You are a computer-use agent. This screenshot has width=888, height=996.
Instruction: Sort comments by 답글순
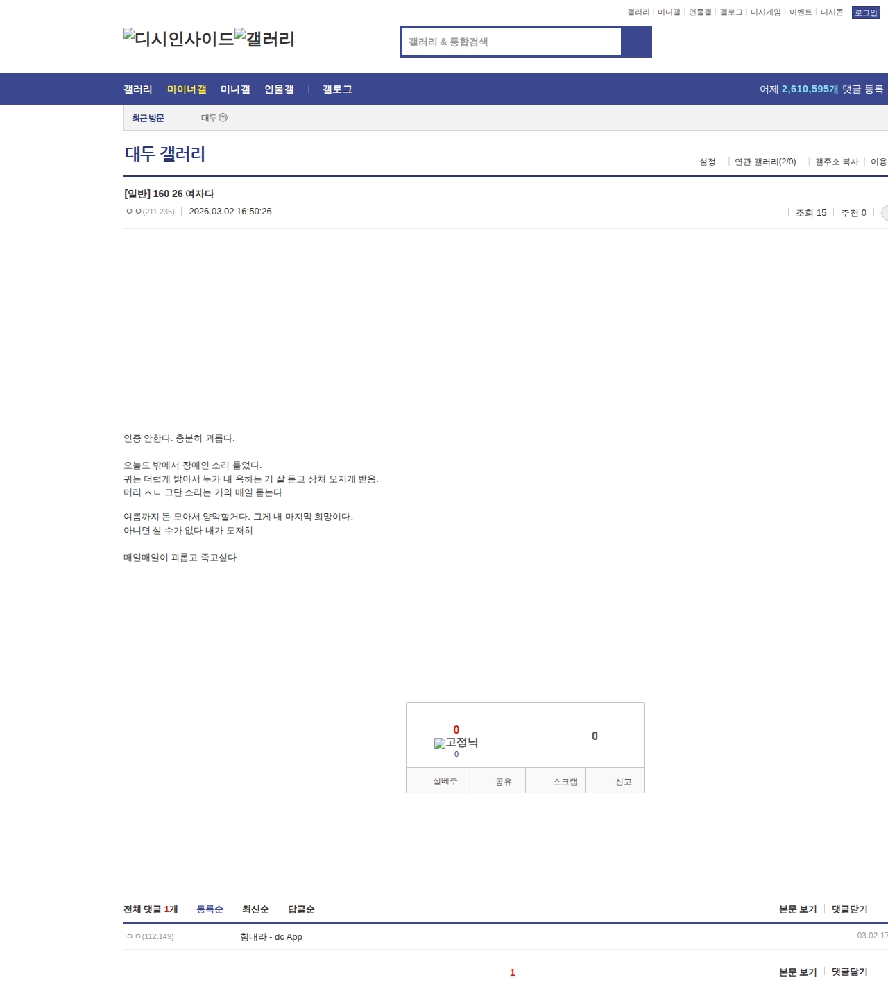click(x=301, y=909)
